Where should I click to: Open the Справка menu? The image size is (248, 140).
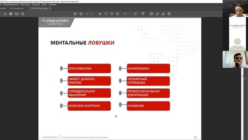(x=52, y=5)
